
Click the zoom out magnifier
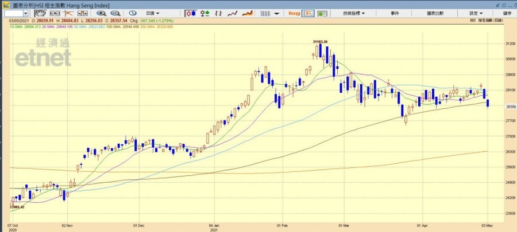coord(115,13)
